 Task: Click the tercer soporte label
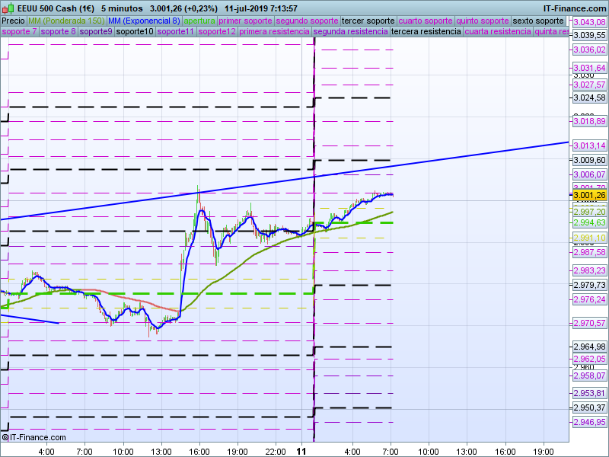pyautogui.click(x=368, y=21)
